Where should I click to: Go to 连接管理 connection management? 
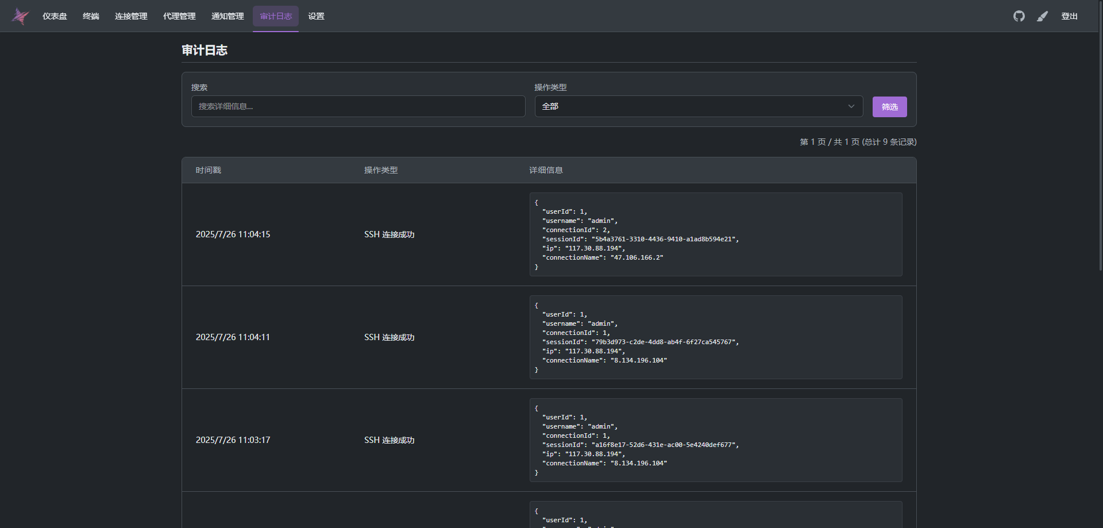(x=131, y=16)
